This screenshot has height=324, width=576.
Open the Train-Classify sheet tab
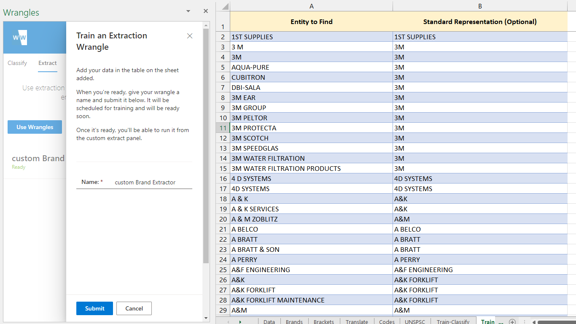pos(453,321)
